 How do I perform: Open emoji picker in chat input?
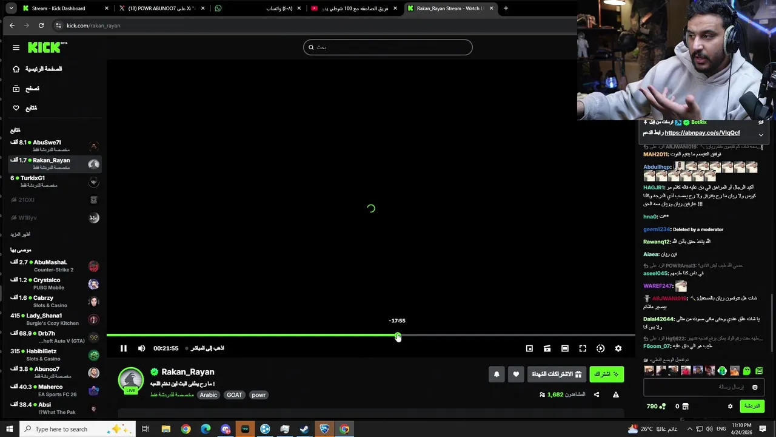point(755,387)
